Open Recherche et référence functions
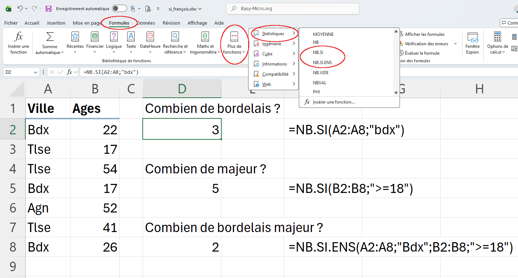 (x=175, y=43)
